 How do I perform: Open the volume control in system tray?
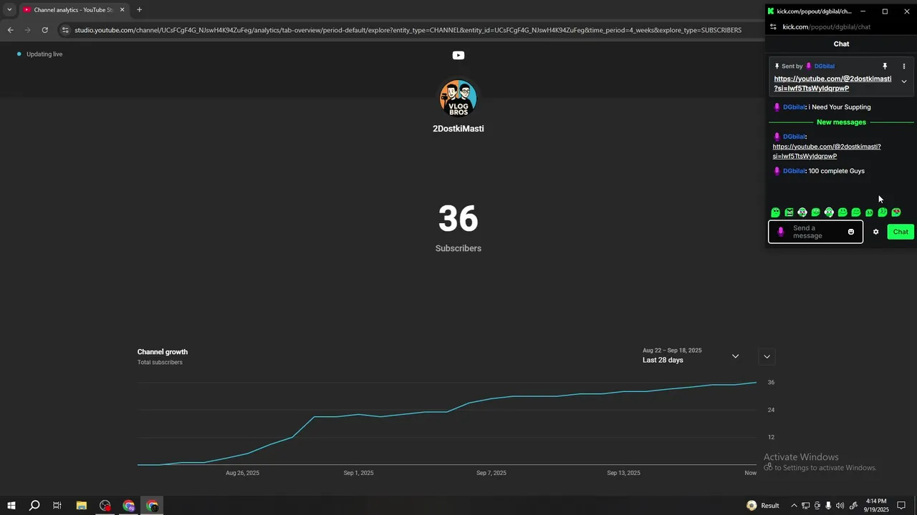click(840, 506)
